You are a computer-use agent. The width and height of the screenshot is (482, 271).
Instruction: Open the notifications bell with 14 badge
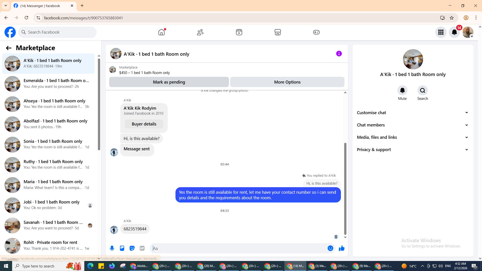click(x=454, y=32)
